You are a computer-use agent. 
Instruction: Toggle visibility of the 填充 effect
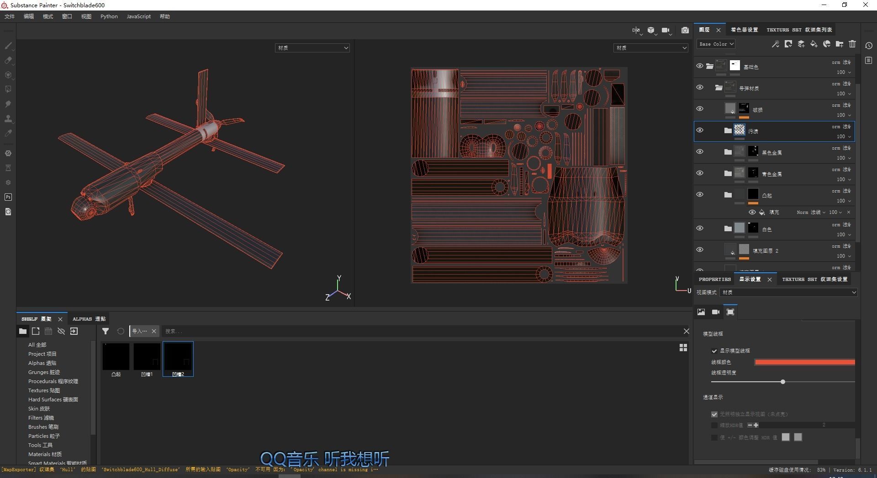pos(752,212)
